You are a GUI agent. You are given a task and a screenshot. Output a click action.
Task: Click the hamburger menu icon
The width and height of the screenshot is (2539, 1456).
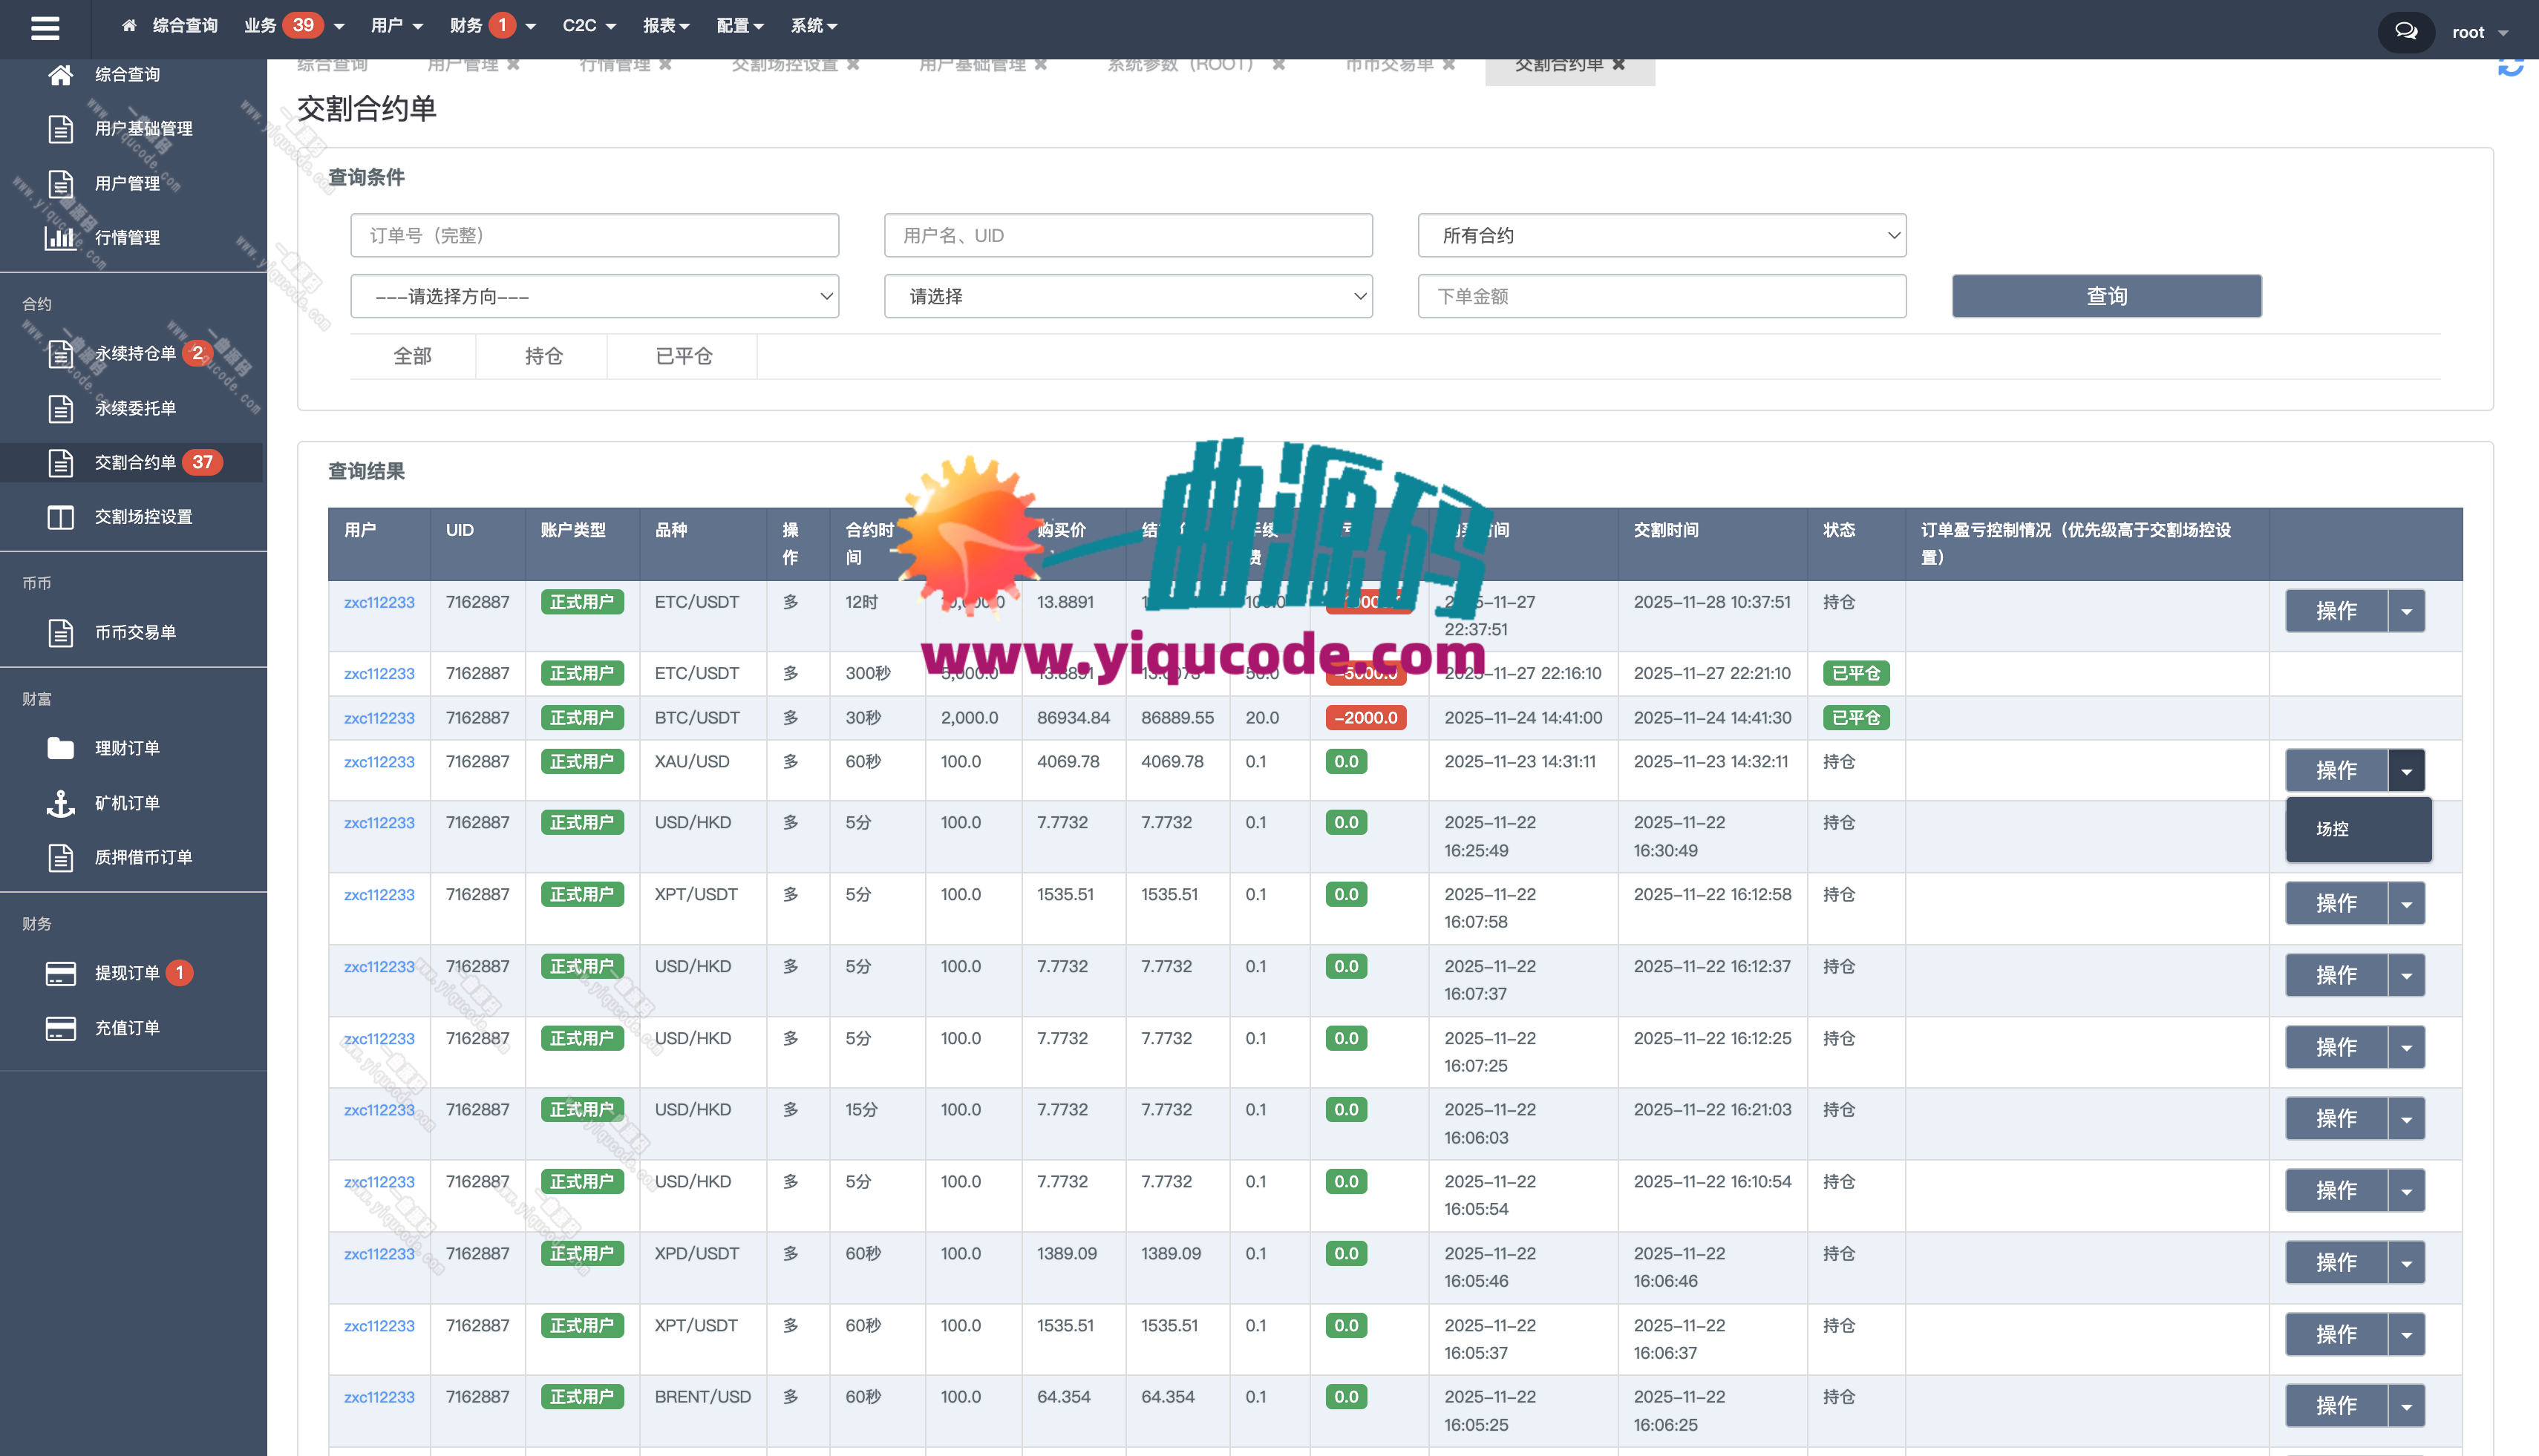pyautogui.click(x=45, y=28)
